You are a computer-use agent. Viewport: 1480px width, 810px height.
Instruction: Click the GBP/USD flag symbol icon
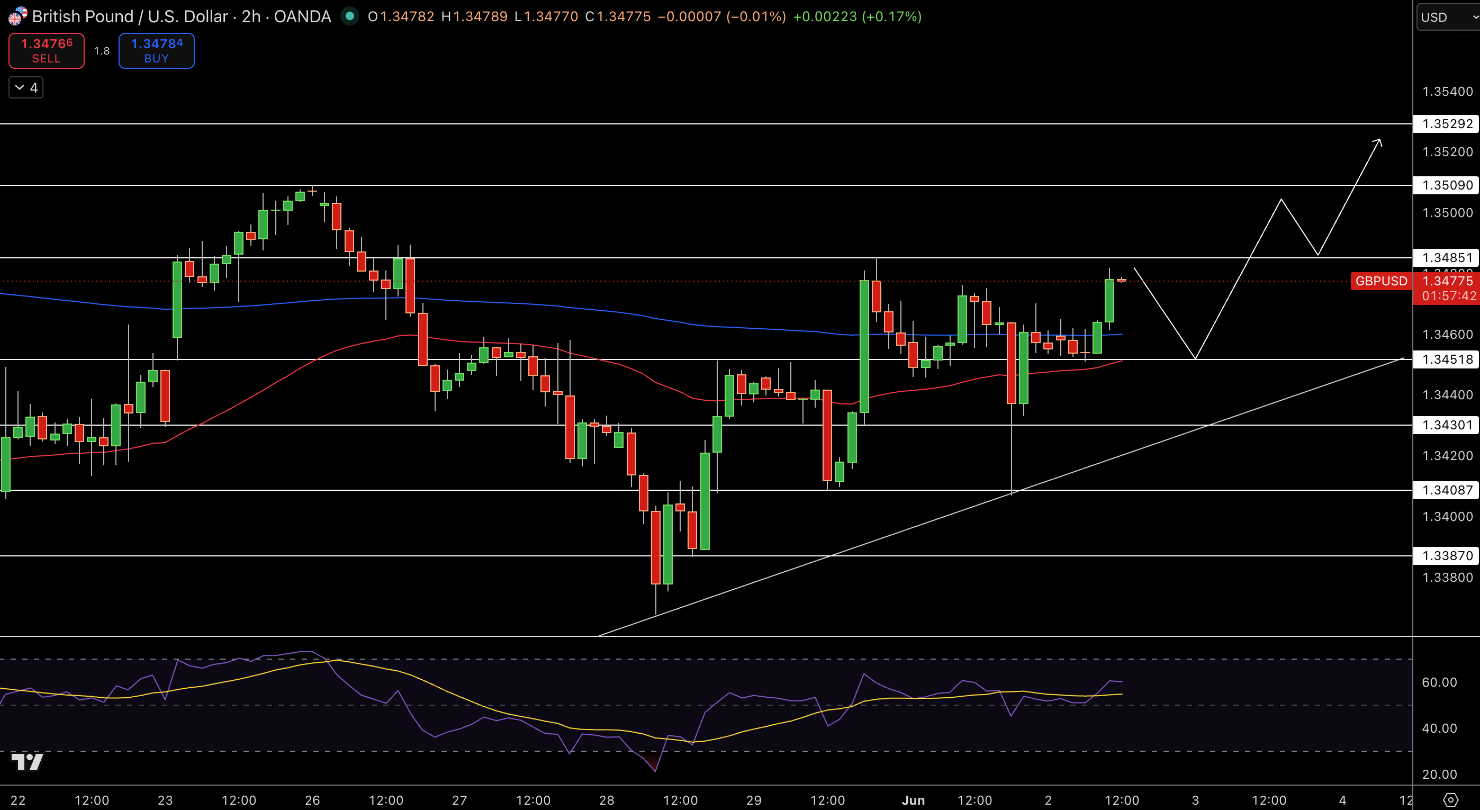[x=17, y=16]
